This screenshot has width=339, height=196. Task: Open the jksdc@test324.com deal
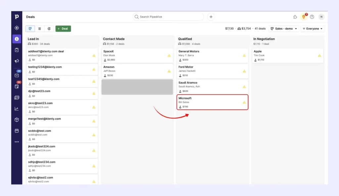click(x=62, y=150)
